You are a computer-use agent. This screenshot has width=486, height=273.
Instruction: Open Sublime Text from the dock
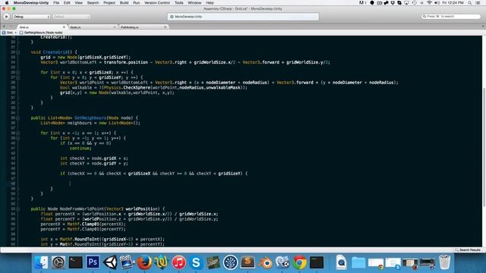click(248, 262)
